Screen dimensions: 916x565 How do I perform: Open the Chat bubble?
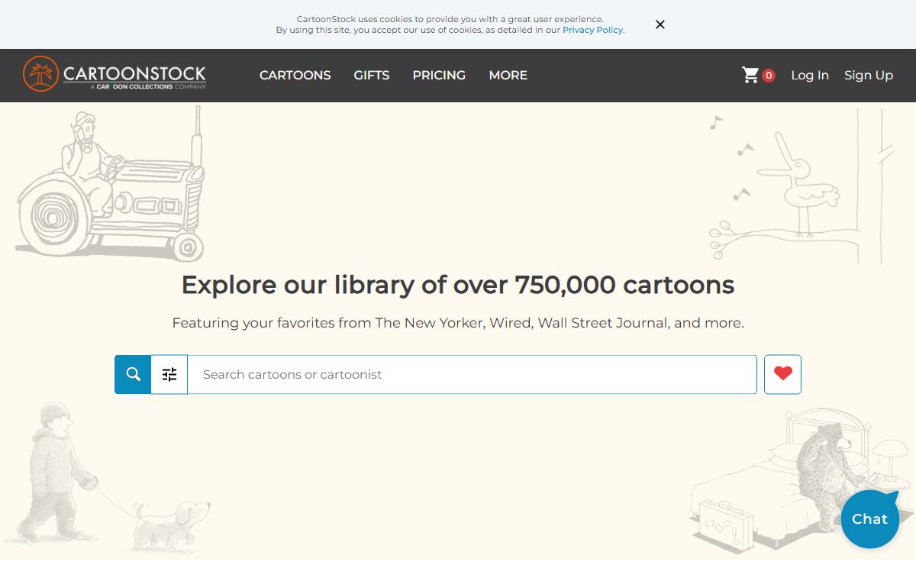[870, 518]
